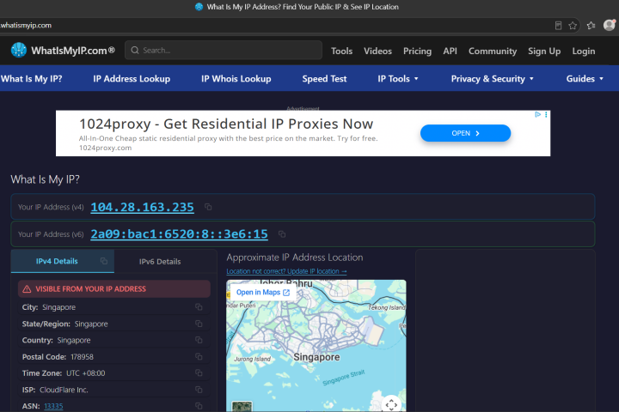Viewport: 619px width, 412px height.
Task: Open the Speed Test page
Action: click(x=324, y=79)
